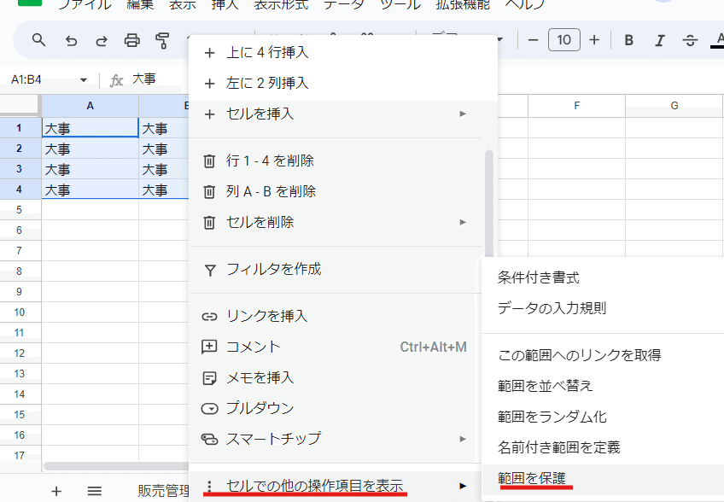Select column A header
724x502 pixels.
(90, 106)
